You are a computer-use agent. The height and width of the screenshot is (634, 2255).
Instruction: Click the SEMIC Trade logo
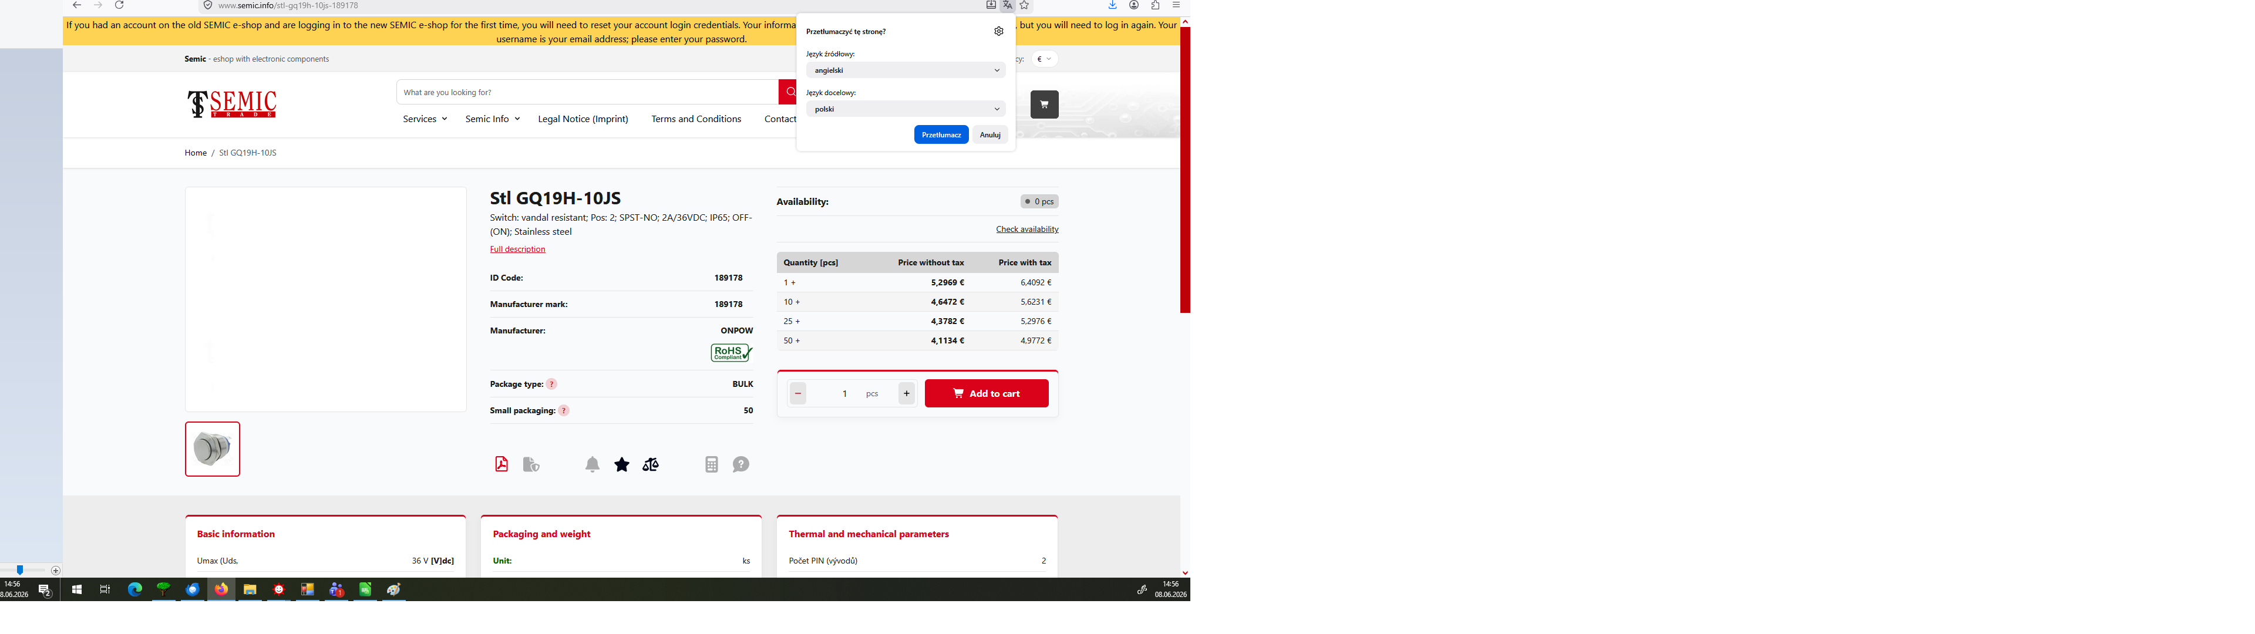click(232, 104)
